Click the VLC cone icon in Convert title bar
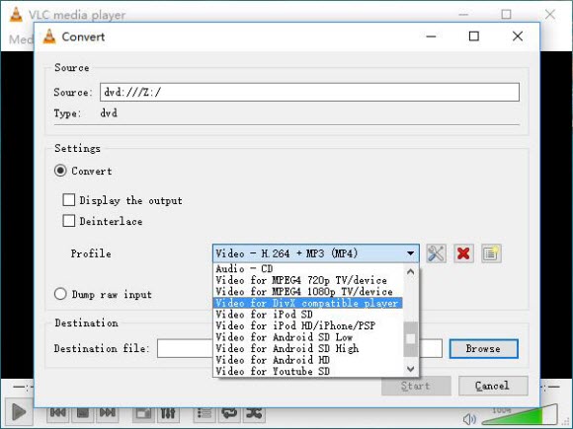The width and height of the screenshot is (573, 429). 49,36
